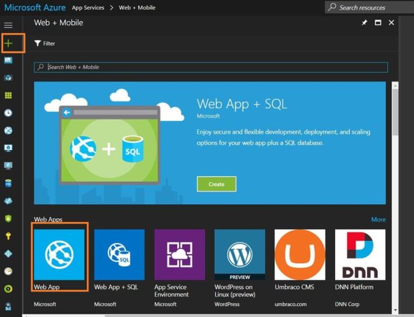Image resolution: width=414 pixels, height=317 pixels.
Task: Open Help and support person icon
Action: coord(8,306)
